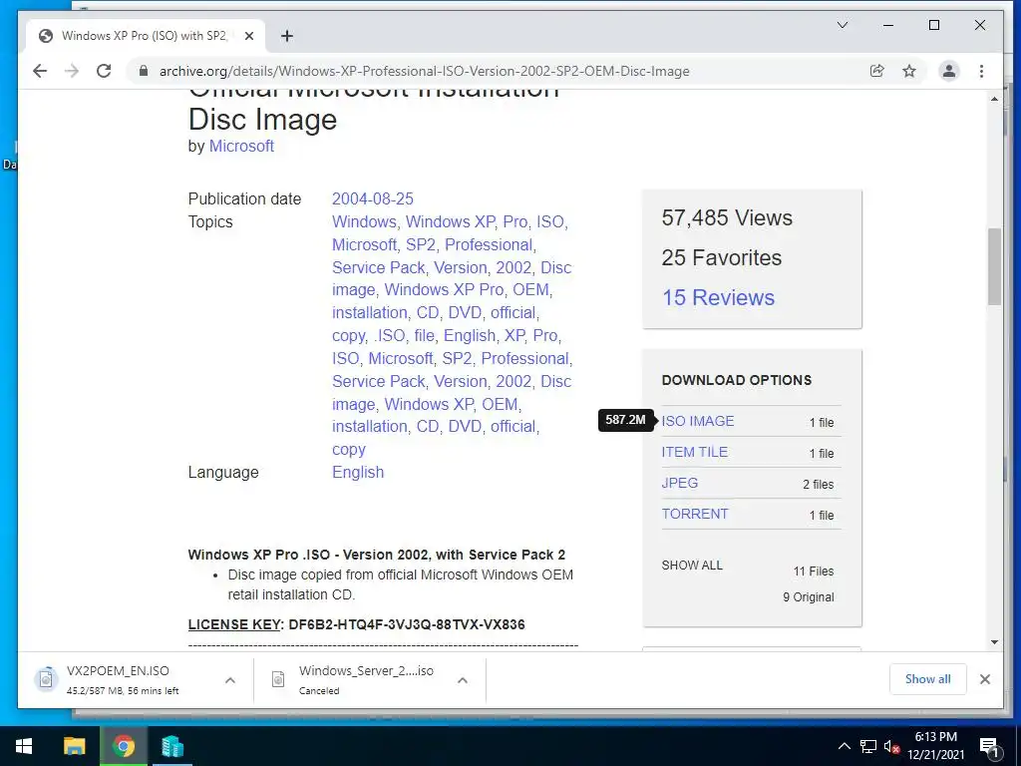Show hidden system tray icons
Image resolution: width=1021 pixels, height=766 pixels.
point(844,746)
